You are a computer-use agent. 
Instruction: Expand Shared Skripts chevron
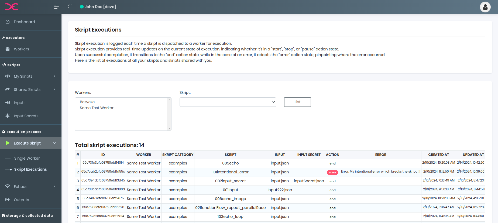click(x=54, y=90)
